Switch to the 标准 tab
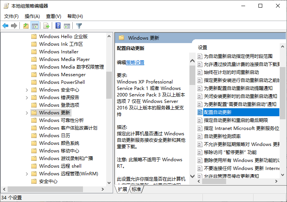This screenshot has height=202, width=287. point(136,189)
